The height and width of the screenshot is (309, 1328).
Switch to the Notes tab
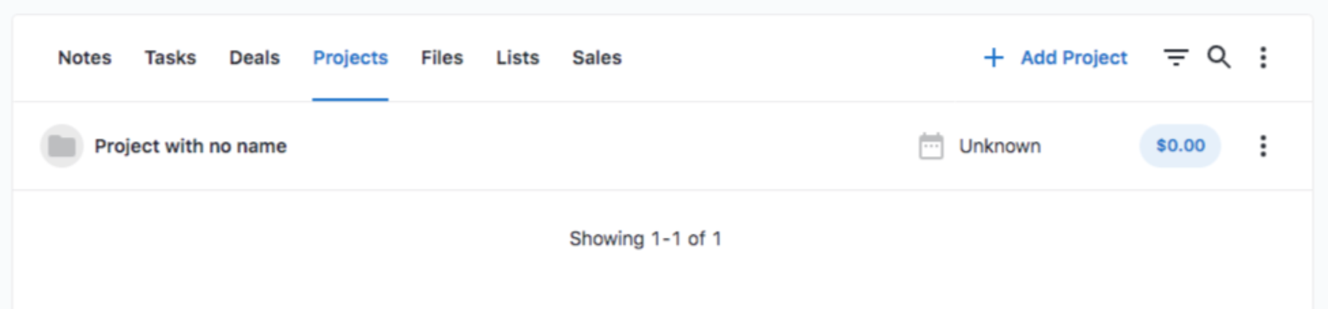coord(84,58)
